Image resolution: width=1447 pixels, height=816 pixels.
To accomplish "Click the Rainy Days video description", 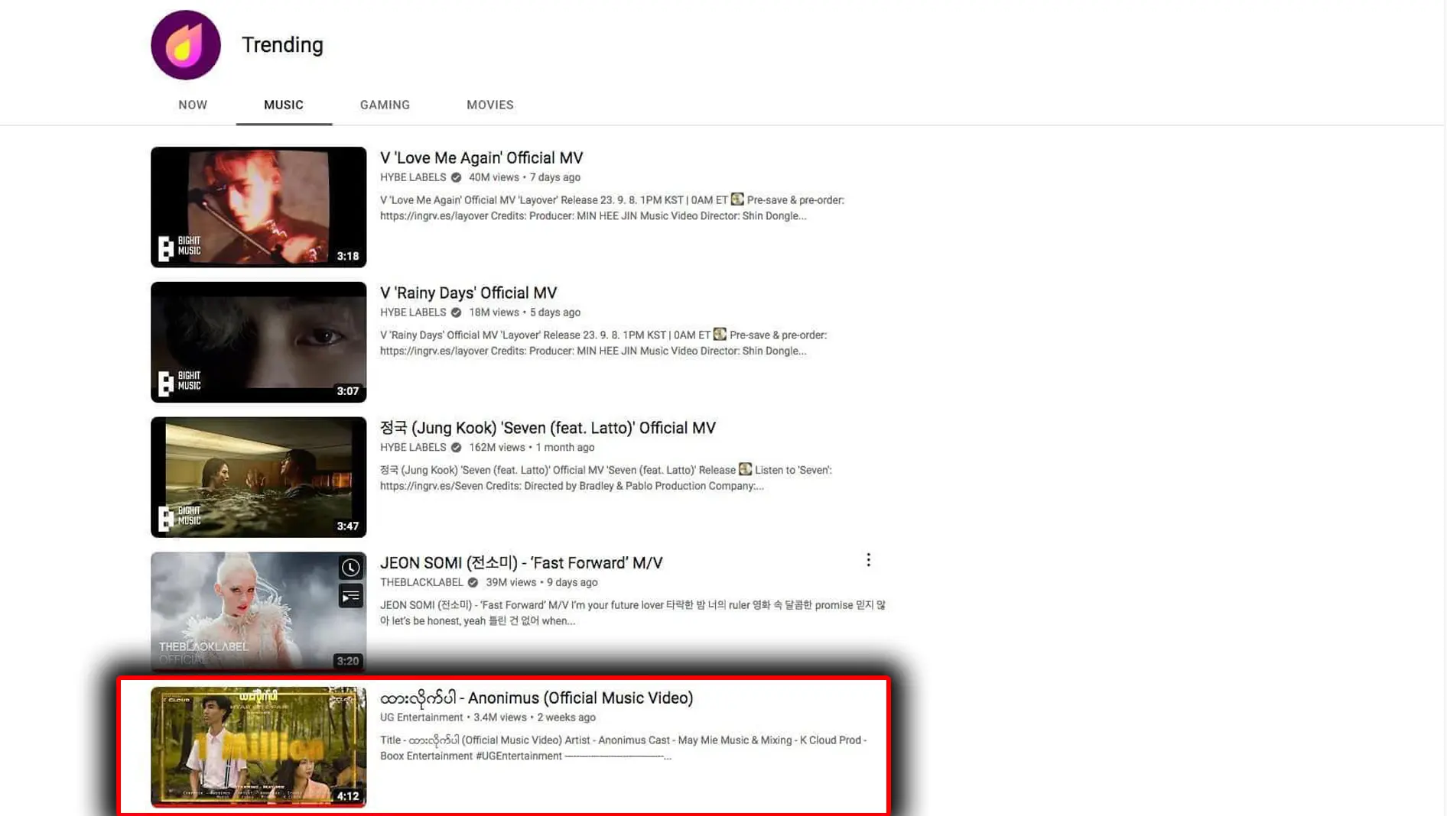I will [x=603, y=343].
